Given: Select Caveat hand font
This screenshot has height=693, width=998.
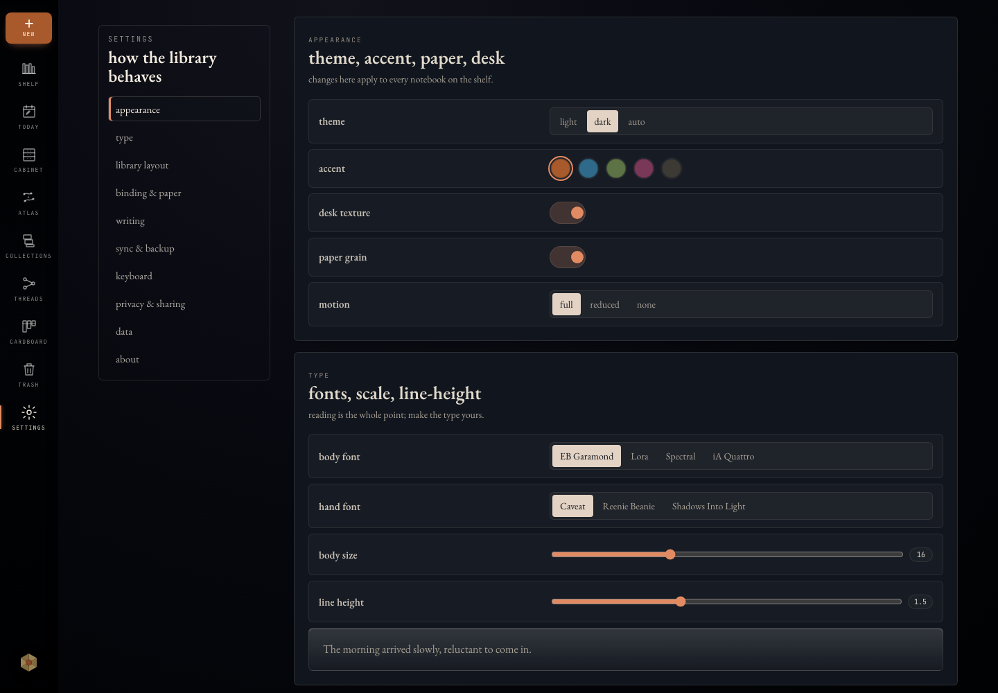Looking at the screenshot, I should [572, 506].
